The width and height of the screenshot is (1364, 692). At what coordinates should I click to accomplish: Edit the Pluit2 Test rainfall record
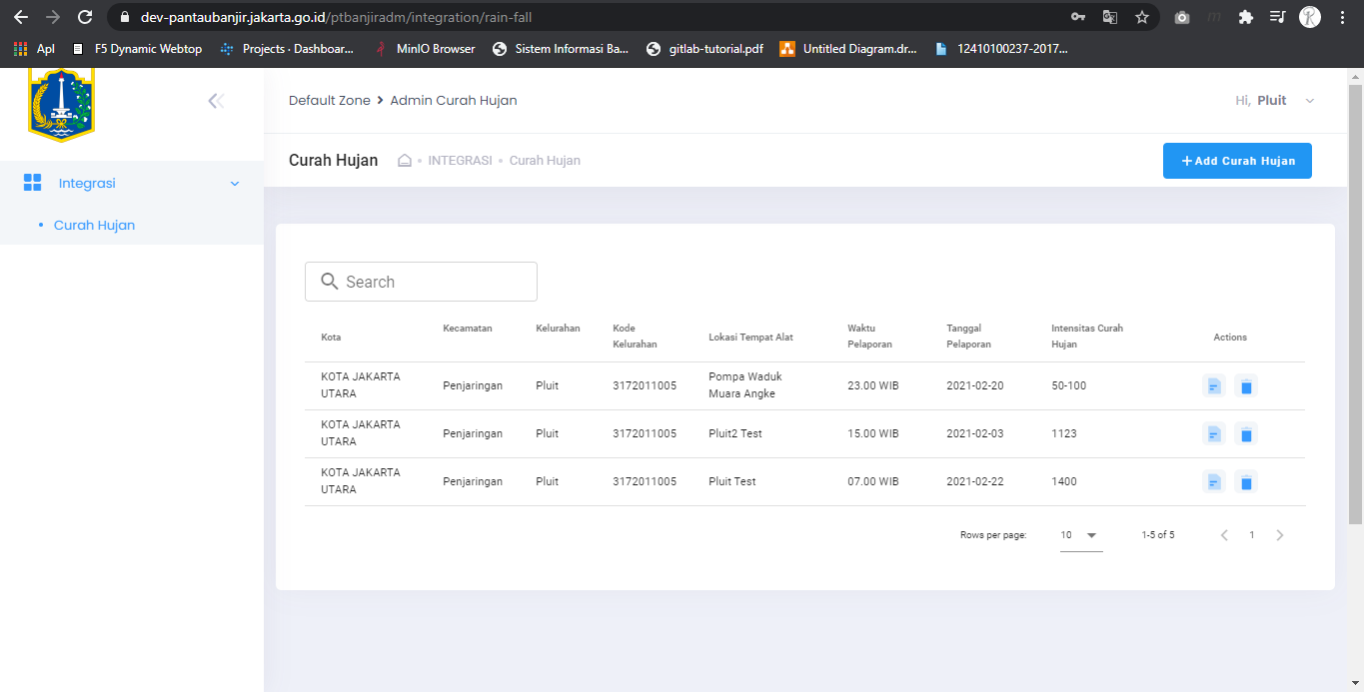(1214, 433)
